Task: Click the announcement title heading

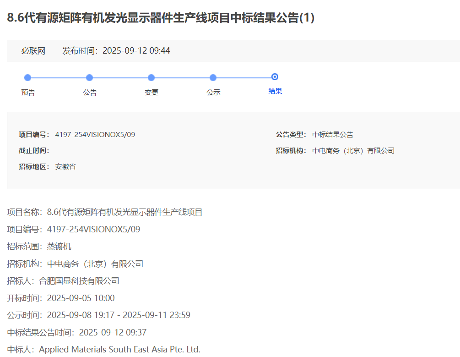Action: pos(161,18)
